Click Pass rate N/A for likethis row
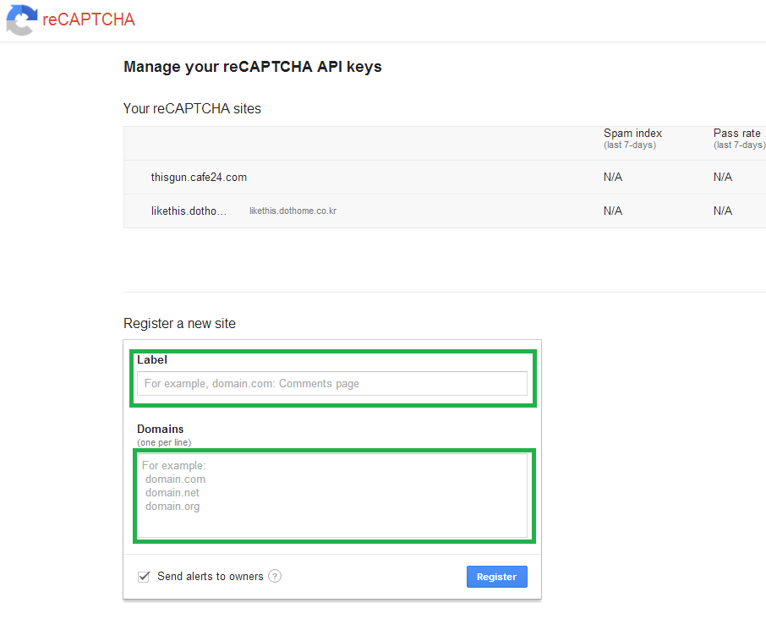This screenshot has width=766, height=630. [723, 211]
